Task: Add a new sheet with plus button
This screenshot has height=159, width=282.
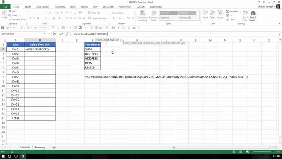Action: tap(54, 147)
